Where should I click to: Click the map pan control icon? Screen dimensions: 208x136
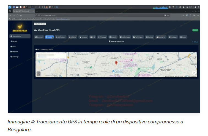194,73
